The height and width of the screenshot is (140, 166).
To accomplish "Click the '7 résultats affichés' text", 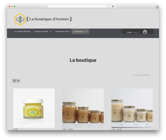I will [x=141, y=75].
